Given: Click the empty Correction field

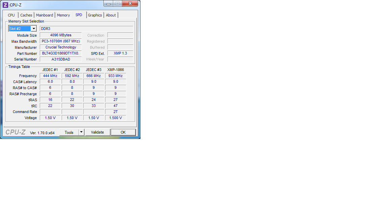Looking at the screenshot, I should click(x=120, y=35).
